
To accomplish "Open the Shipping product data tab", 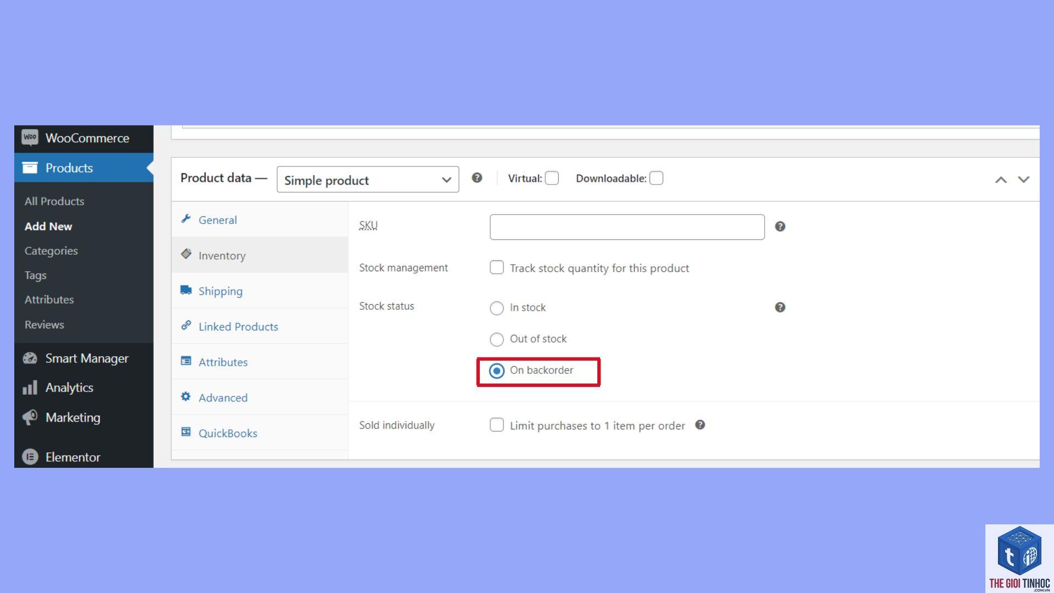I will (x=260, y=291).
